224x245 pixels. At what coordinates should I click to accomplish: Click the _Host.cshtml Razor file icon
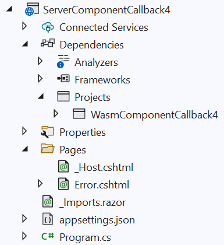[x=63, y=167]
